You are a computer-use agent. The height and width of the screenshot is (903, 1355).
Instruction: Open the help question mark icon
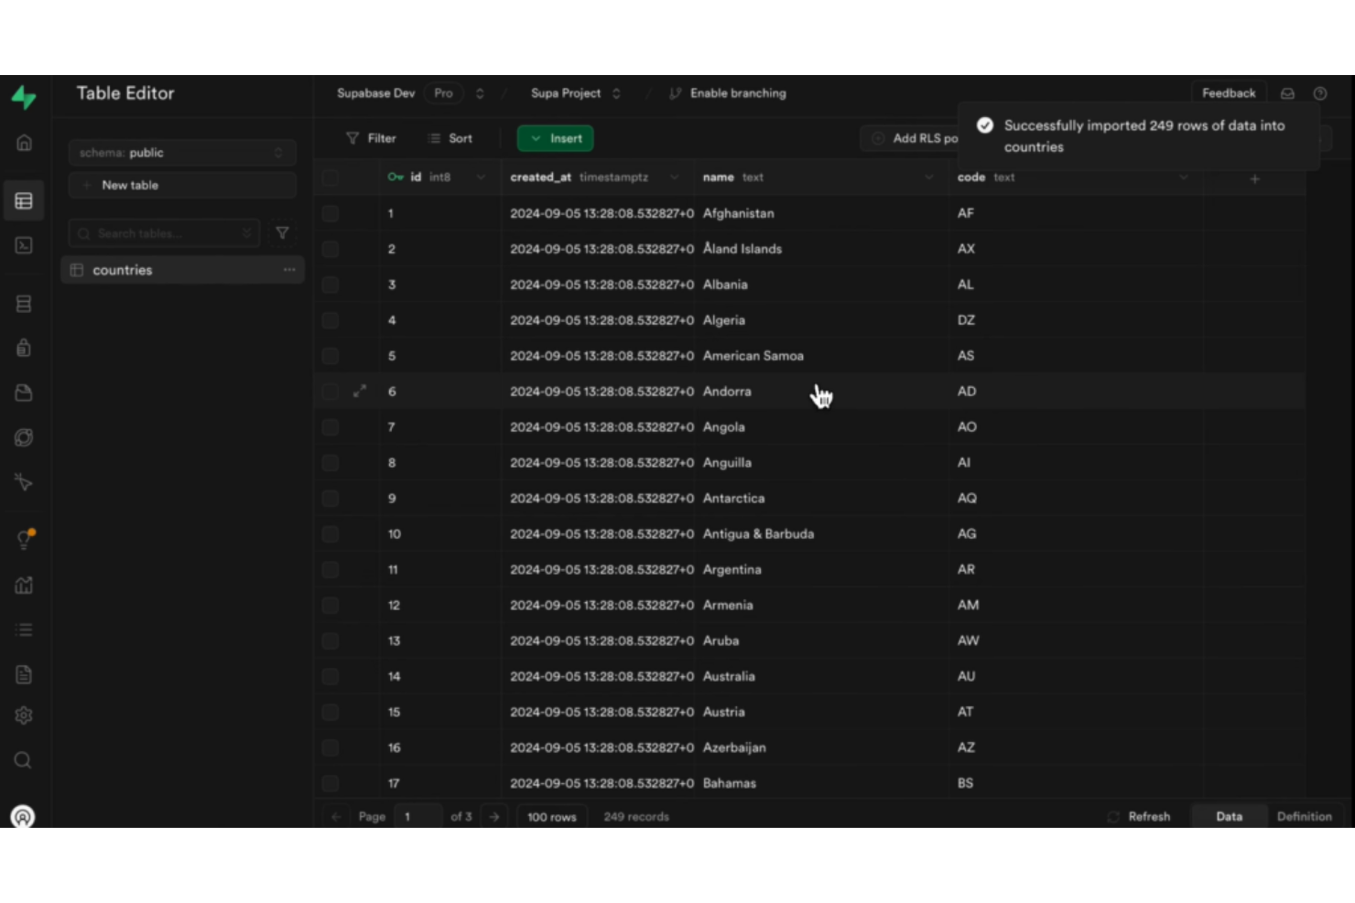coord(1320,93)
